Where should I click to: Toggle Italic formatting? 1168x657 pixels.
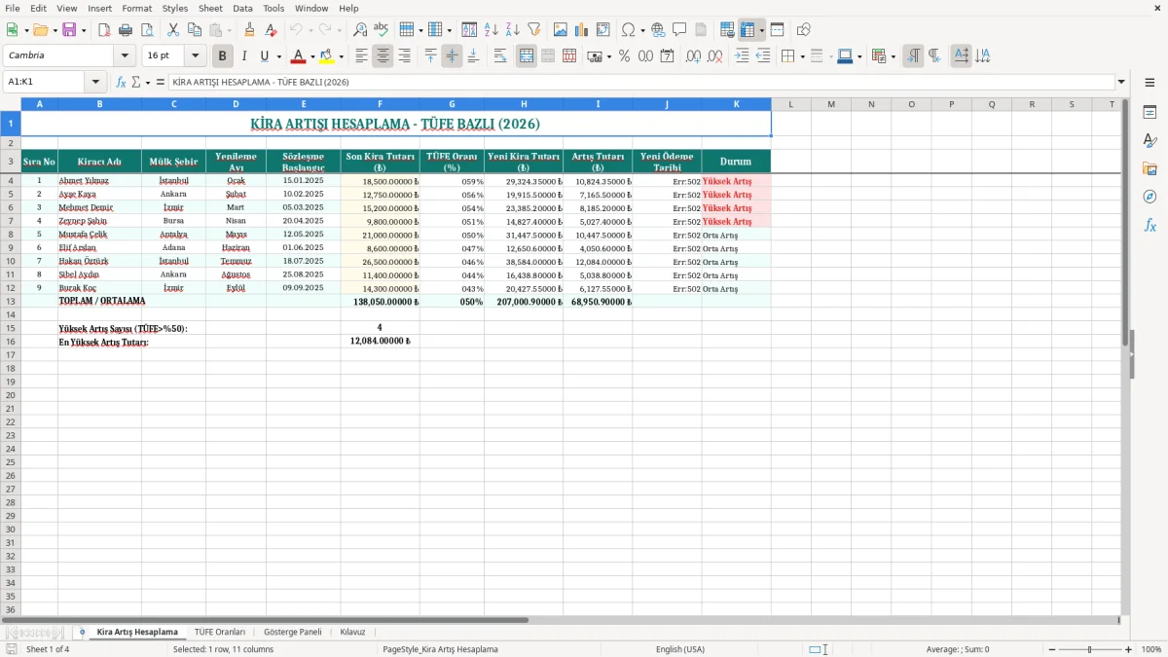click(244, 56)
